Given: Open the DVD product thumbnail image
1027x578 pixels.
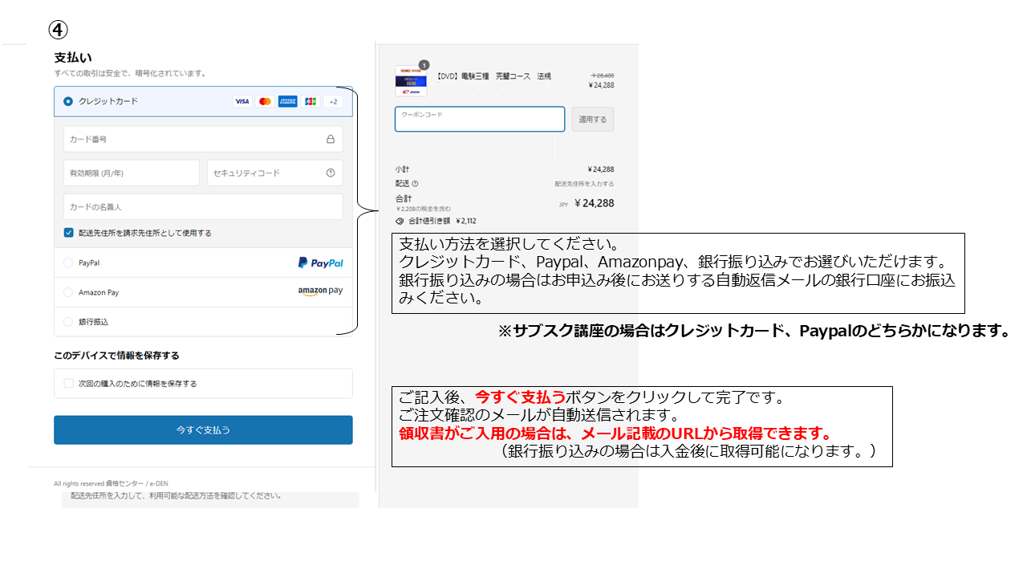Looking at the screenshot, I should 411,81.
